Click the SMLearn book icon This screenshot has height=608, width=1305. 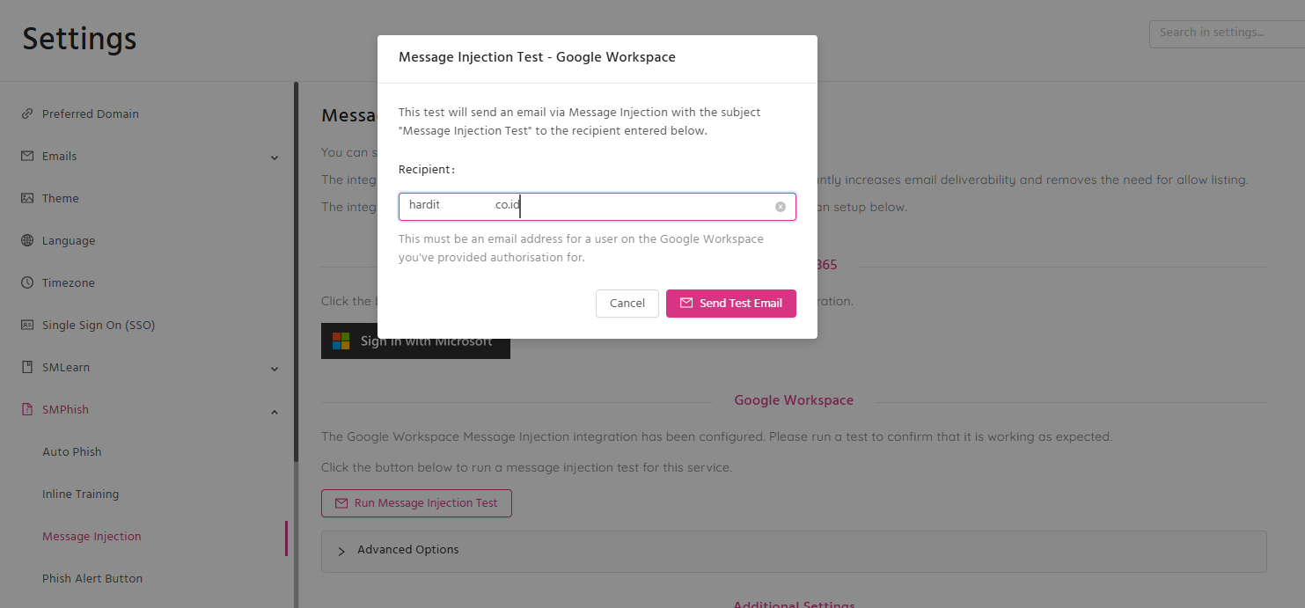pyautogui.click(x=27, y=367)
